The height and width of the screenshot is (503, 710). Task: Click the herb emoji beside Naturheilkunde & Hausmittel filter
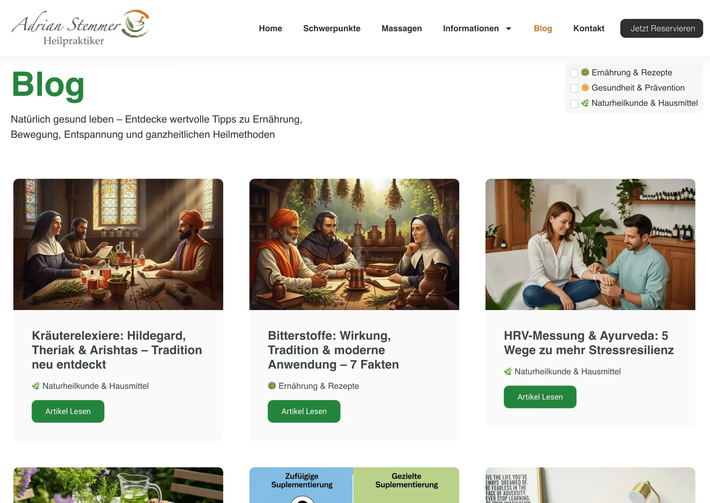[585, 102]
